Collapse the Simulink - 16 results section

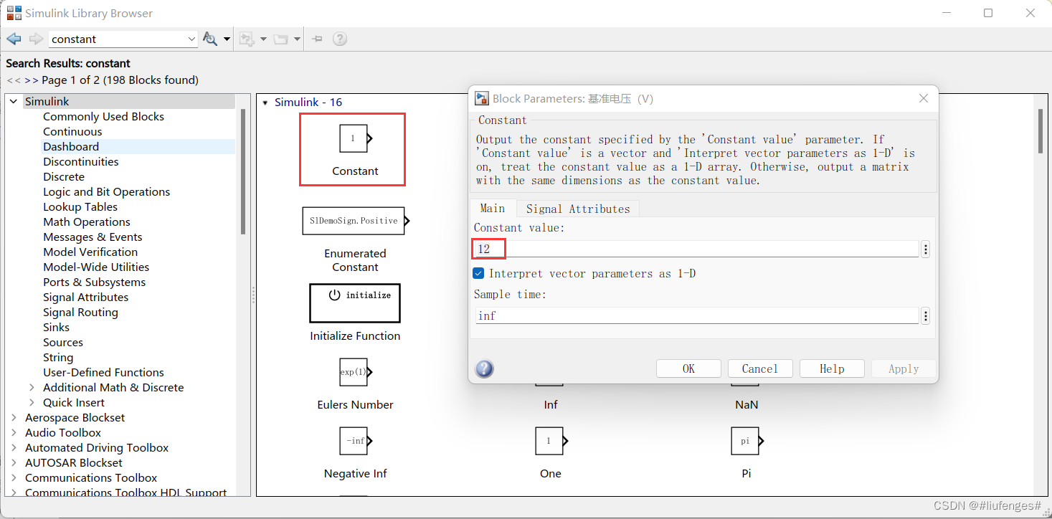[265, 103]
